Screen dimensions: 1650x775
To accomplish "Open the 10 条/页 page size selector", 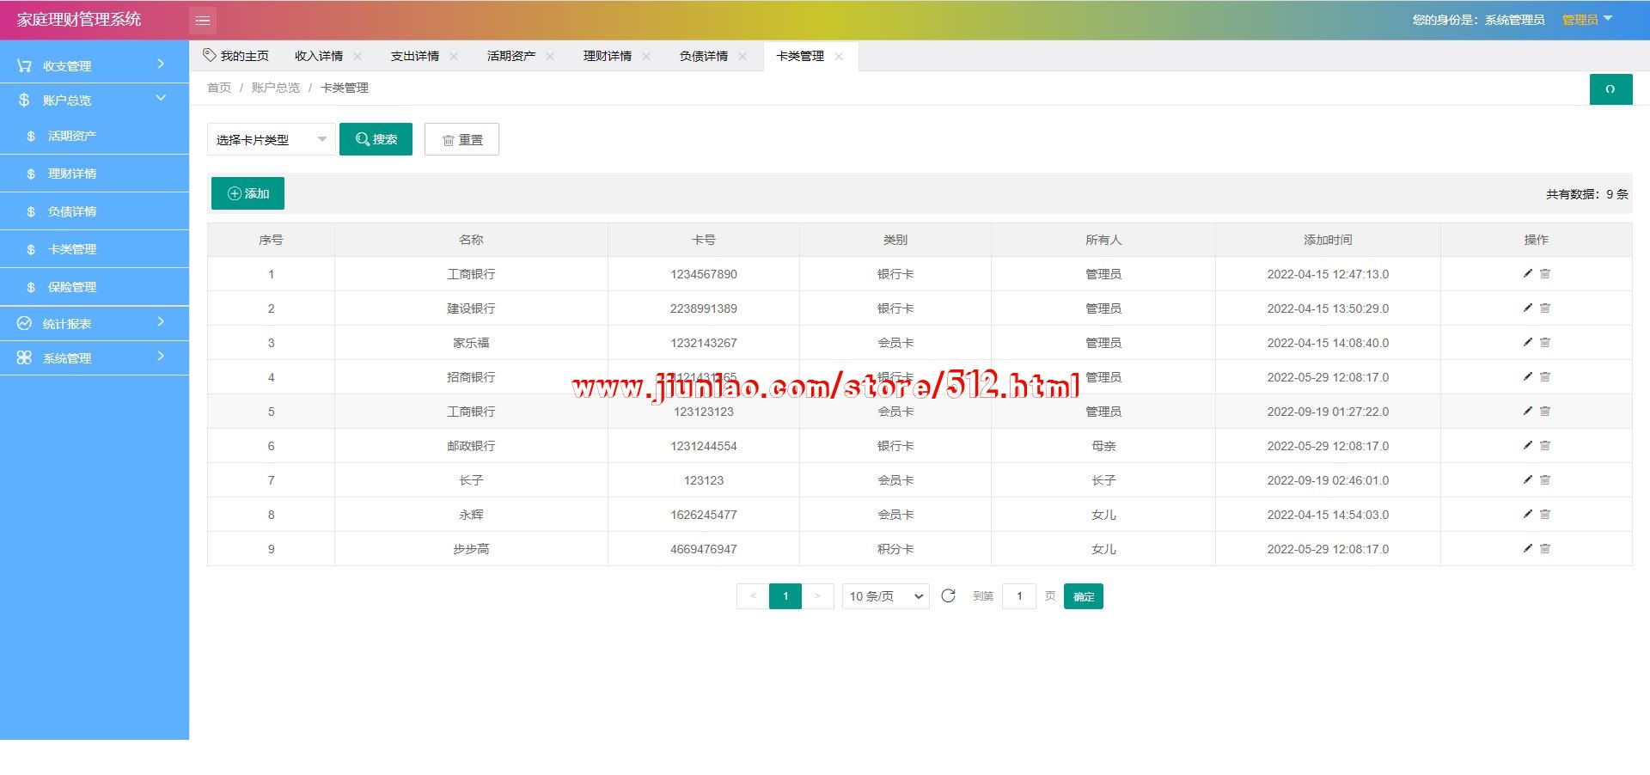I will [x=885, y=596].
